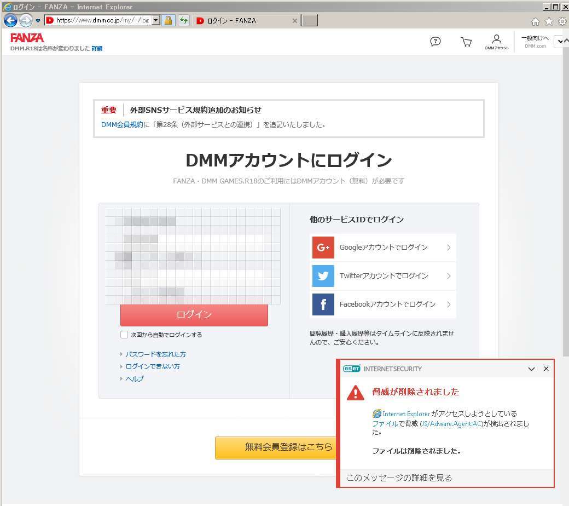Viewport: 569px width, 506px height.
Task: Refresh the page with green arrows icon
Action: click(184, 20)
